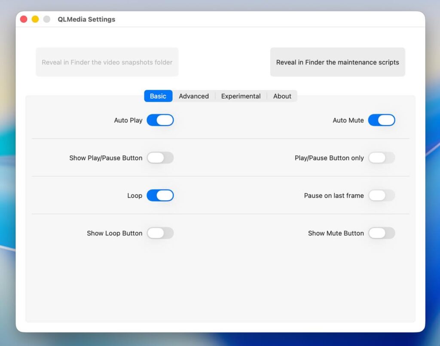Open the Experimental tab
The width and height of the screenshot is (440, 346).
pyautogui.click(x=241, y=96)
